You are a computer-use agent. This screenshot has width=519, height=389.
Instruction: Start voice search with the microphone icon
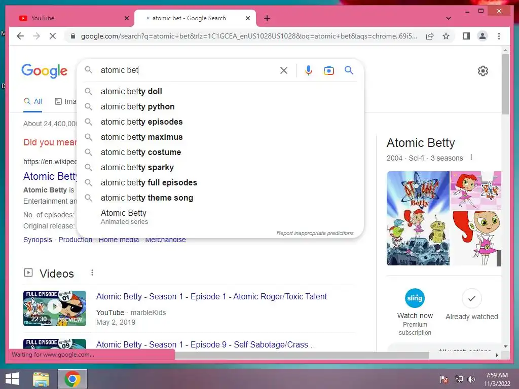click(x=309, y=70)
